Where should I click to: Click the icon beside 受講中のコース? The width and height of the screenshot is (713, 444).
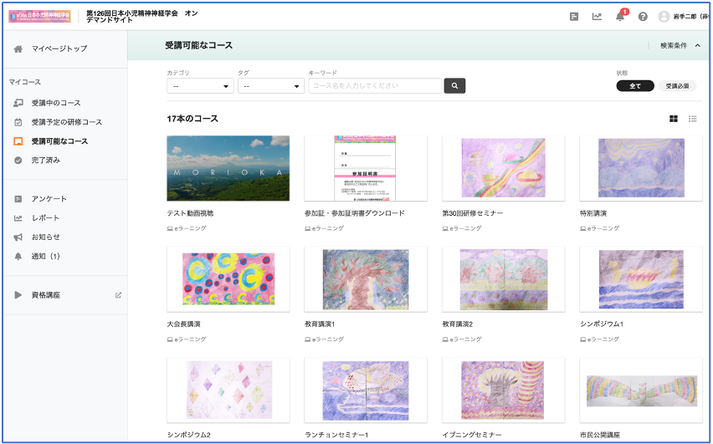pos(18,103)
